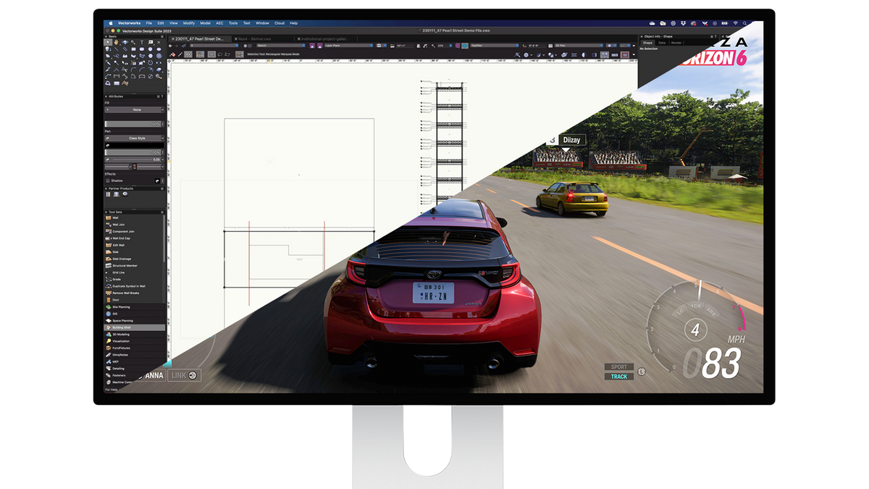Open the line thickness dropdown showing 0.05
The image size is (869, 489).
click(x=135, y=159)
